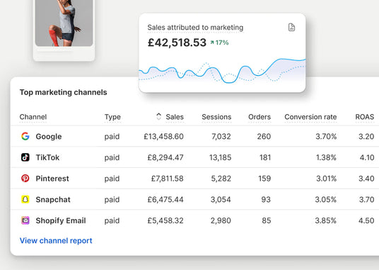Sort by the Sales column header
This screenshot has height=270, width=379.
(175, 117)
